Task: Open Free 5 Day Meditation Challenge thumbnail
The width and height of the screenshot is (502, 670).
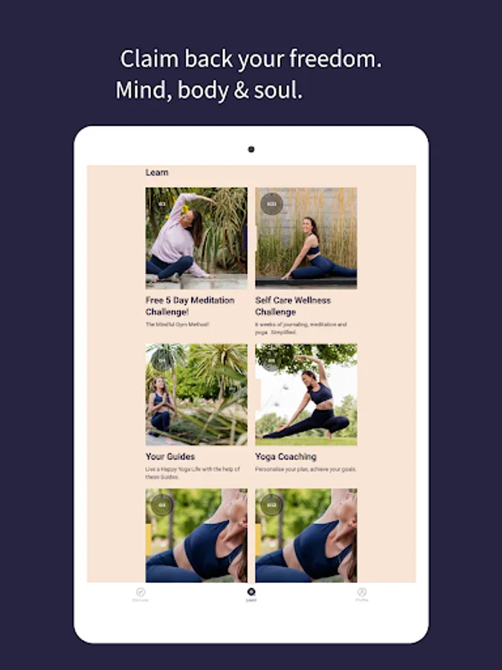Action: [x=196, y=238]
